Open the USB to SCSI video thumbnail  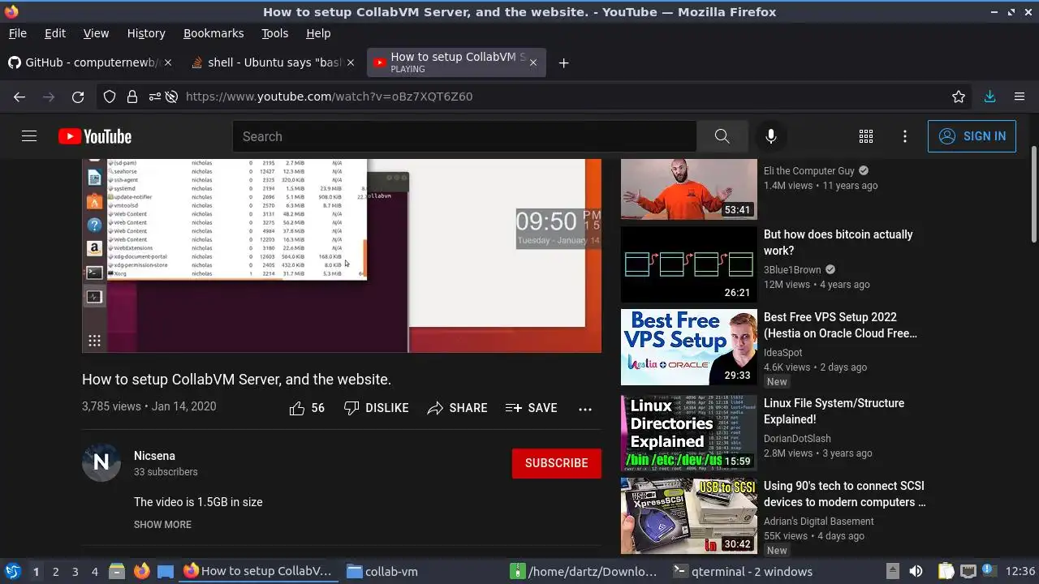point(689,516)
